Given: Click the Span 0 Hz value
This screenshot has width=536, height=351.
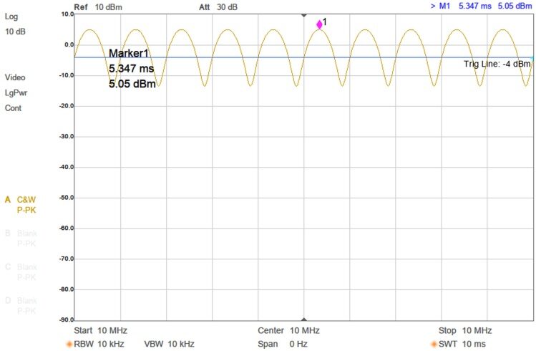Looking at the screenshot, I should click(283, 344).
